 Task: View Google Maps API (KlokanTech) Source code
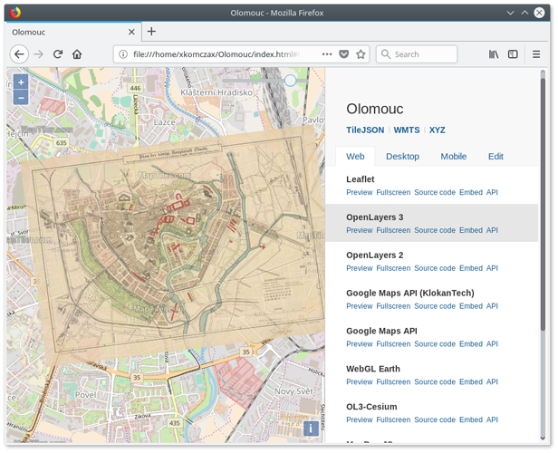[435, 306]
